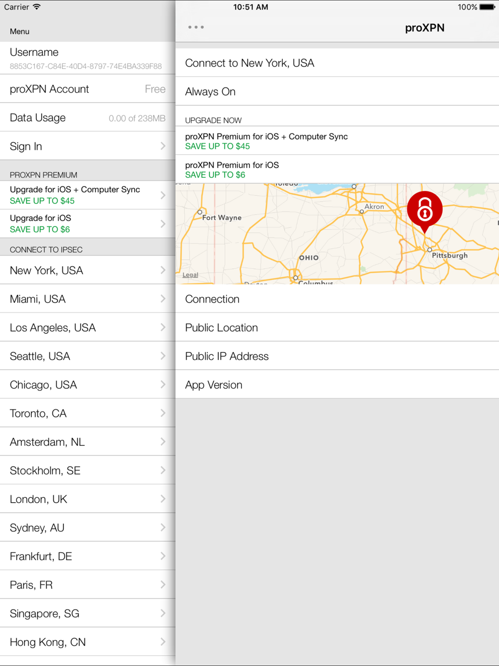The image size is (499, 666).
Task: Tap the Wi-Fi icon in status bar
Action: 37,7
